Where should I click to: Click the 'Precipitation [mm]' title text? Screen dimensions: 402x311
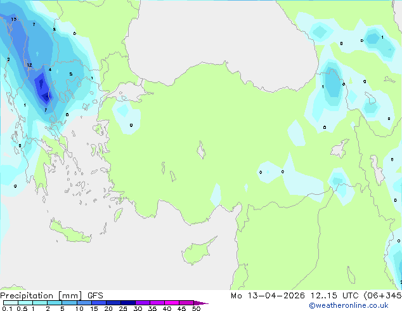click(41, 296)
